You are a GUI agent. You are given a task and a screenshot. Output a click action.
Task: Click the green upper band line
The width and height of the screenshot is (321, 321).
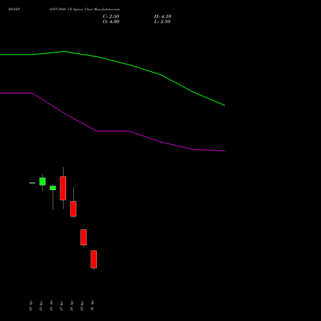[128, 64]
